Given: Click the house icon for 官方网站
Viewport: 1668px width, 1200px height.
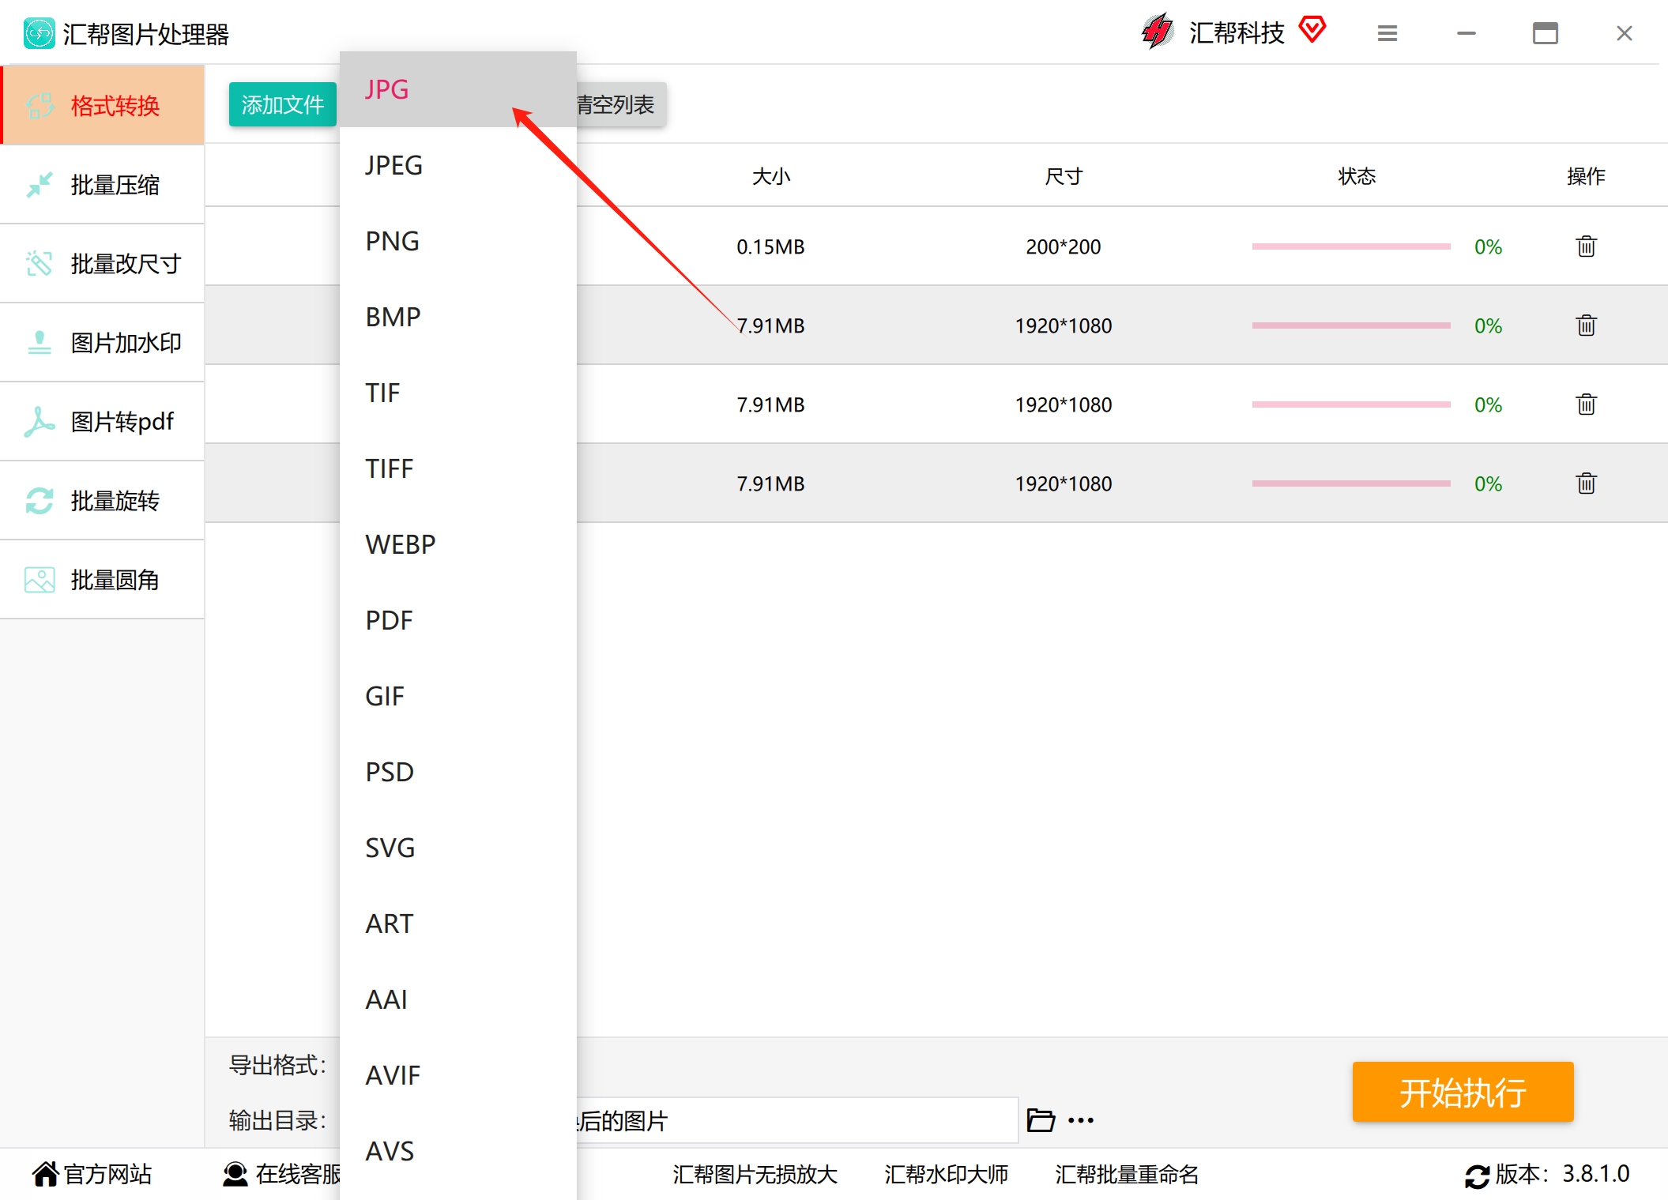Looking at the screenshot, I should [x=45, y=1174].
